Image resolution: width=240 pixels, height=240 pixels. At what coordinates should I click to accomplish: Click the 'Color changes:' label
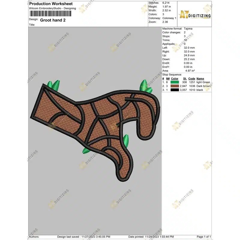(171, 32)
